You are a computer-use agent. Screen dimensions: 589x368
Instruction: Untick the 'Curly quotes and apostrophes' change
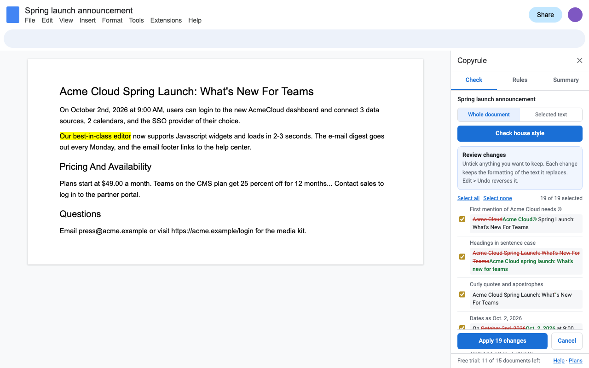tap(462, 294)
